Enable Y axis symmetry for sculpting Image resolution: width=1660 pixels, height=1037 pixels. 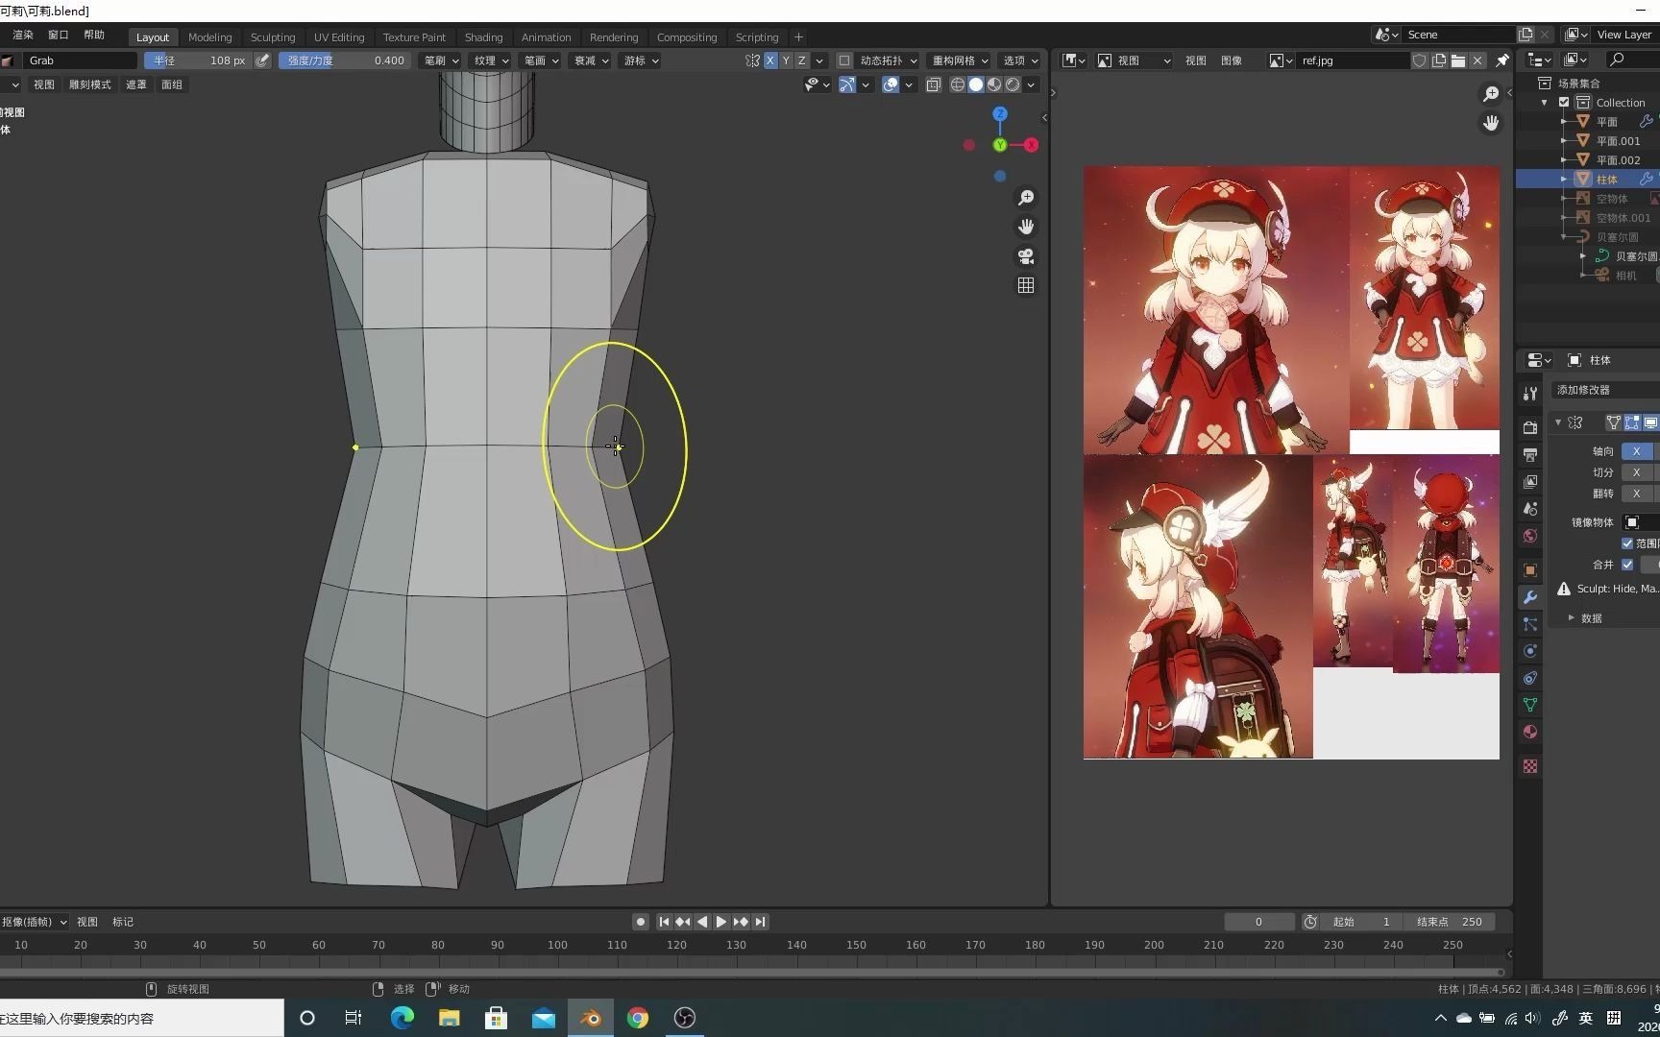pos(786,60)
